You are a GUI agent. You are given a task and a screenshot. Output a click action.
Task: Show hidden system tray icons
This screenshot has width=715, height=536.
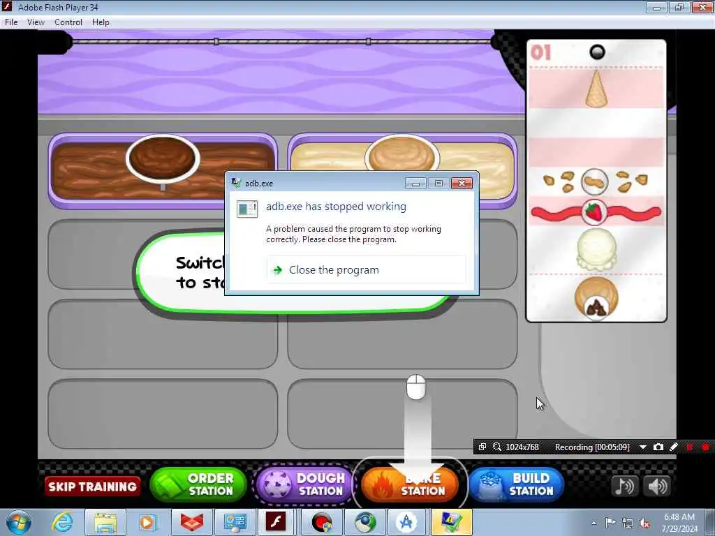(x=594, y=523)
